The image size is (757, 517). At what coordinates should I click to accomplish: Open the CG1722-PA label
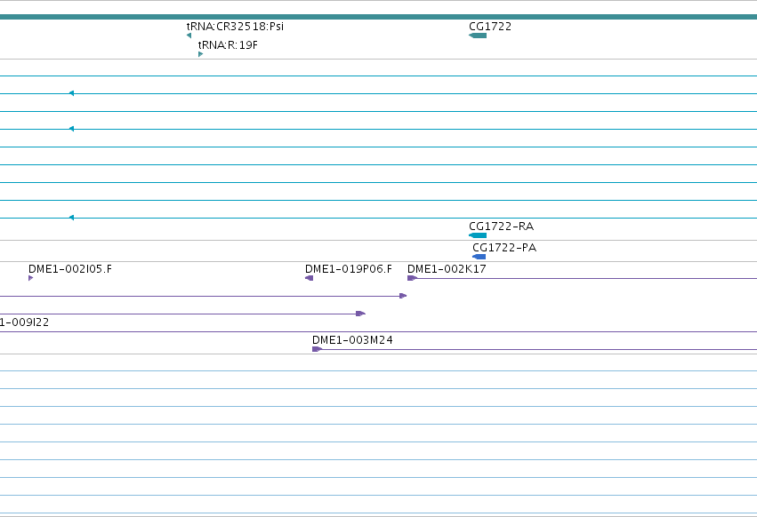[504, 248]
